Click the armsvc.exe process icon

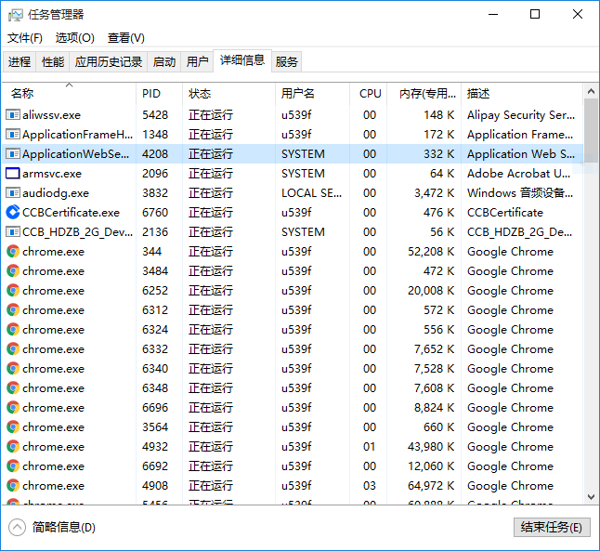(x=13, y=173)
